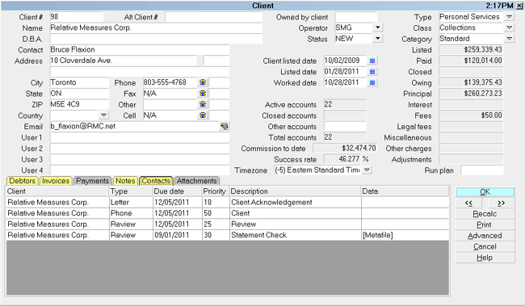The height and width of the screenshot is (306, 525).
Task: Expand the Class dropdown arrow
Action: [x=510, y=27]
